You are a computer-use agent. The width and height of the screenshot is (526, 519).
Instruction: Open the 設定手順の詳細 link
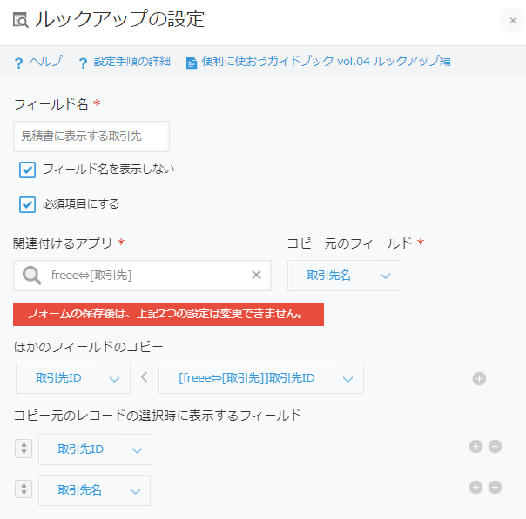click(x=131, y=61)
